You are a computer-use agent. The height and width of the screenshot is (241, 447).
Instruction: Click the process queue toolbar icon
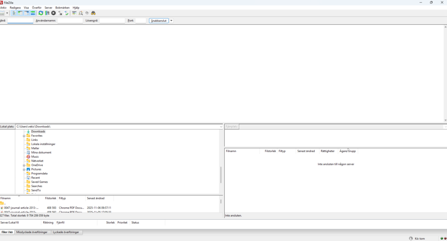[x=47, y=13]
